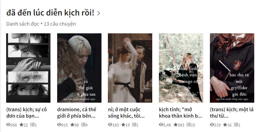This screenshot has height=132, width=270.
Task: Click the star votes icon showing 22
Action: click(21, 125)
